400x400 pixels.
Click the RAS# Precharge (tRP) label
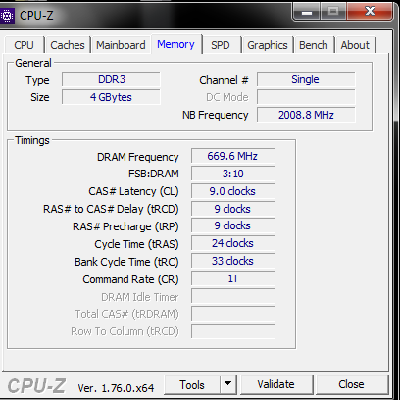coord(125,226)
